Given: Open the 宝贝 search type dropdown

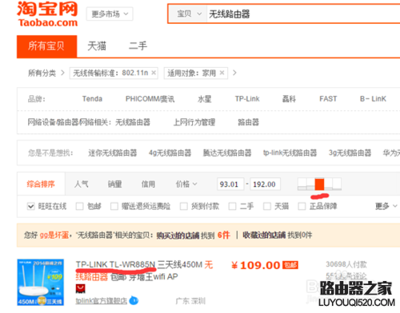Looking at the screenshot, I should (x=189, y=14).
